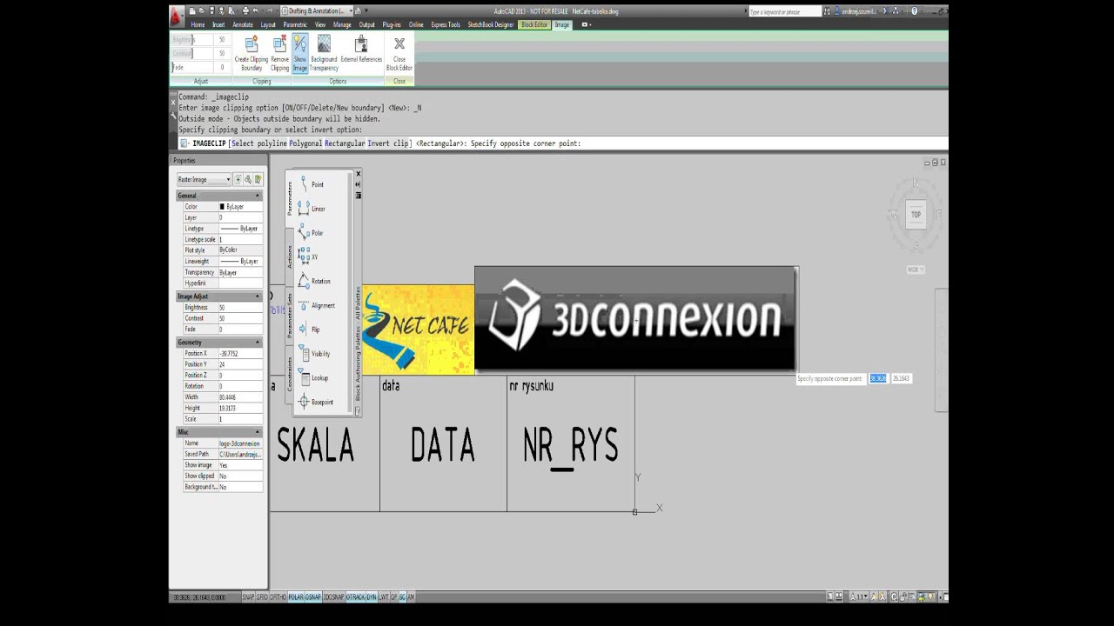Image resolution: width=1114 pixels, height=626 pixels.
Task: Click the Rectangular option in command line
Action: (x=345, y=143)
